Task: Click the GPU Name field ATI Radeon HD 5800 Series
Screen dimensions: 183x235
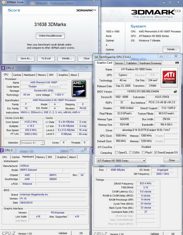Action: (x=136, y=69)
